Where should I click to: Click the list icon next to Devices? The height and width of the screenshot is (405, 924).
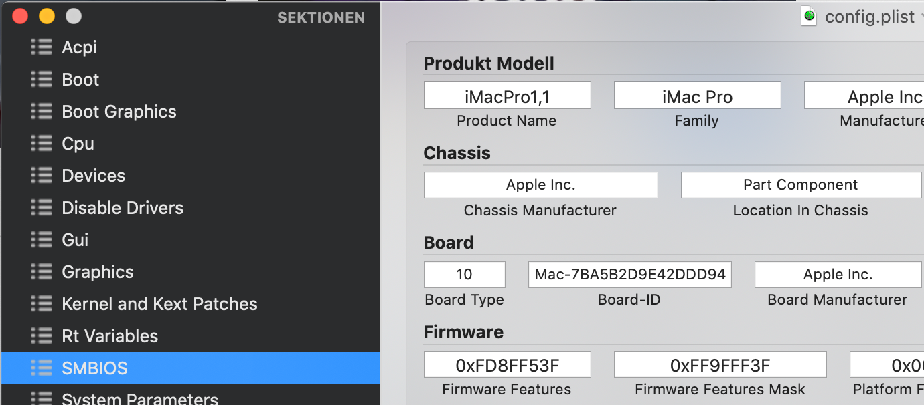click(42, 176)
